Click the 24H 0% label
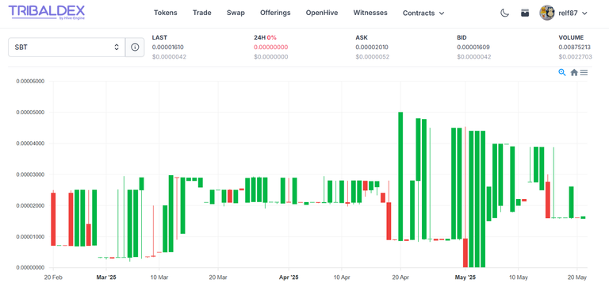 pos(265,38)
